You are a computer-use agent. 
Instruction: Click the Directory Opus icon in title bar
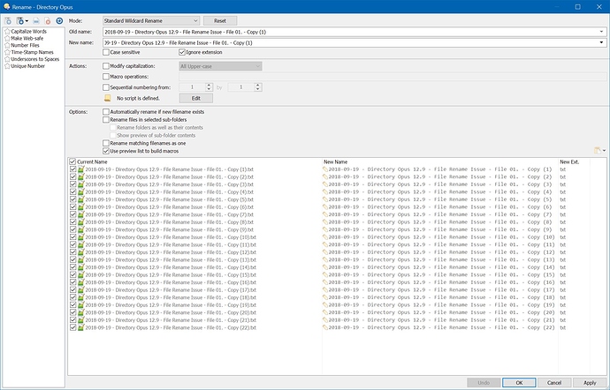[x=6, y=6]
